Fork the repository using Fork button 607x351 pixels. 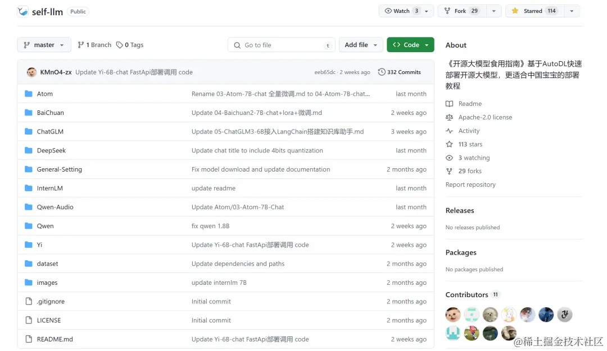pyautogui.click(x=461, y=11)
